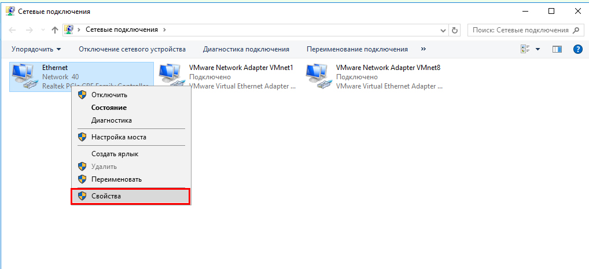The image size is (589, 269).
Task: Click VMware Network Adapter VMnet1 name
Action: click(x=241, y=68)
